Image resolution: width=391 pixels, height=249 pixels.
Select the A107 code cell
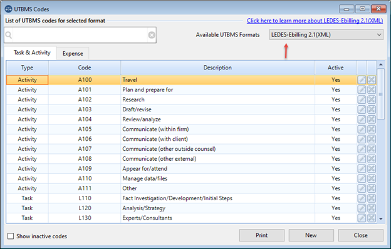pyautogui.click(x=85, y=149)
